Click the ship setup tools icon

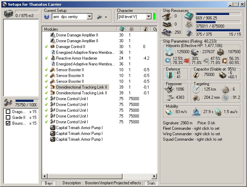[x=100, y=17]
